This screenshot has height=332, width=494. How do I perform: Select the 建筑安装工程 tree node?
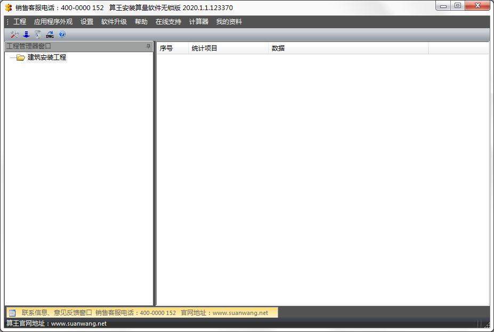pyautogui.click(x=47, y=57)
